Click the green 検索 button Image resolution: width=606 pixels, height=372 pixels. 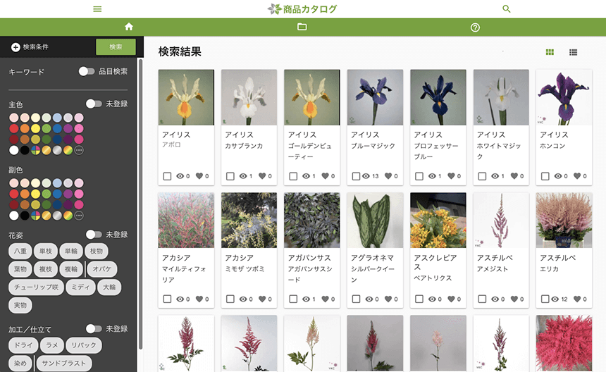tap(116, 46)
